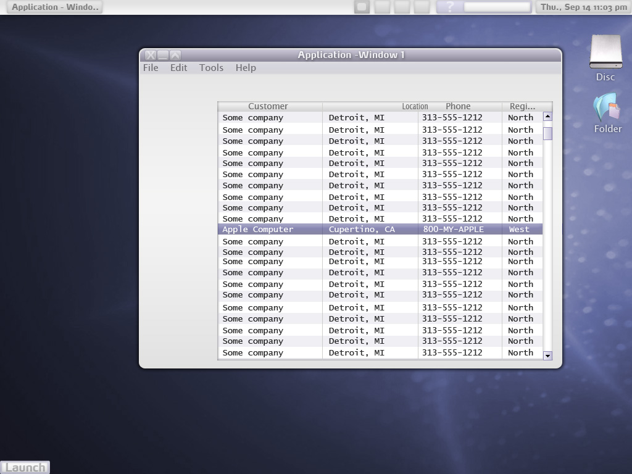The height and width of the screenshot is (474, 632).
Task: Maximize Application - Window 1 with arrow button
Action: coord(175,55)
